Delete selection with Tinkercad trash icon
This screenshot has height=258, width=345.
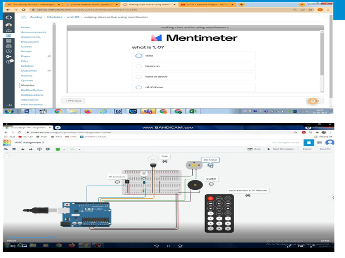click(14, 149)
